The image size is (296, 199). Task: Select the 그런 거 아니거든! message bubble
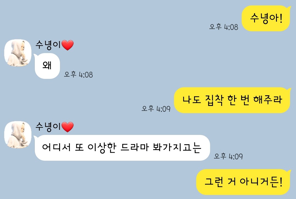point(243,182)
